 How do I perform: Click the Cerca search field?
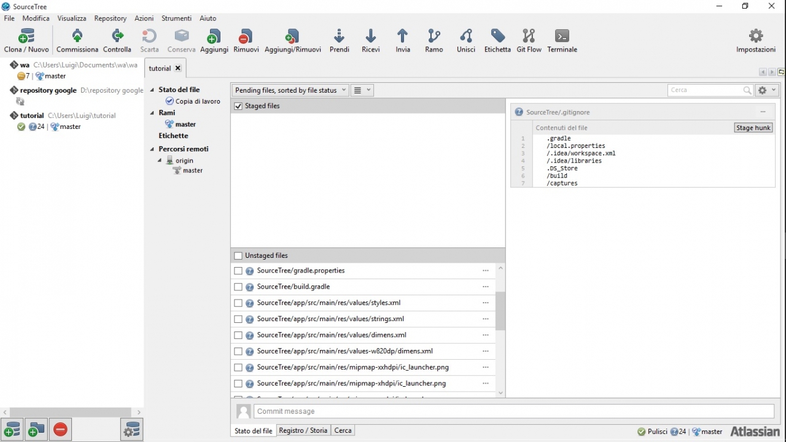pyautogui.click(x=706, y=90)
